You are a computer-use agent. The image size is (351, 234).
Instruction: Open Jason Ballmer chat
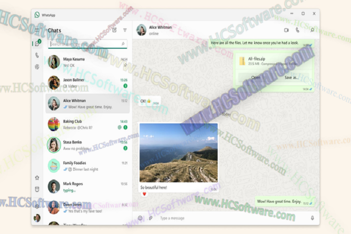88,83
